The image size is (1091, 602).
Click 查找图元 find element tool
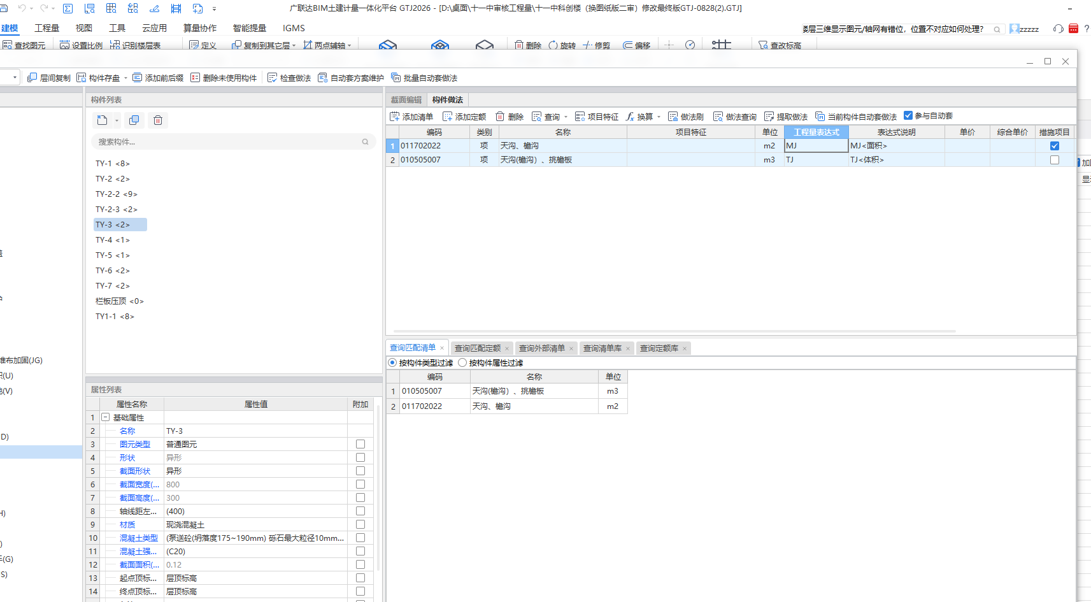pos(24,45)
